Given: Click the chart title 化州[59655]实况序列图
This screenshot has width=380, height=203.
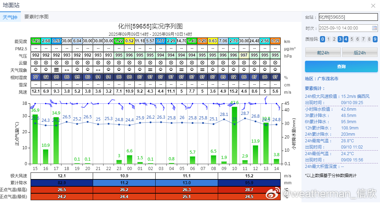Looking at the screenshot, I should (x=150, y=26).
